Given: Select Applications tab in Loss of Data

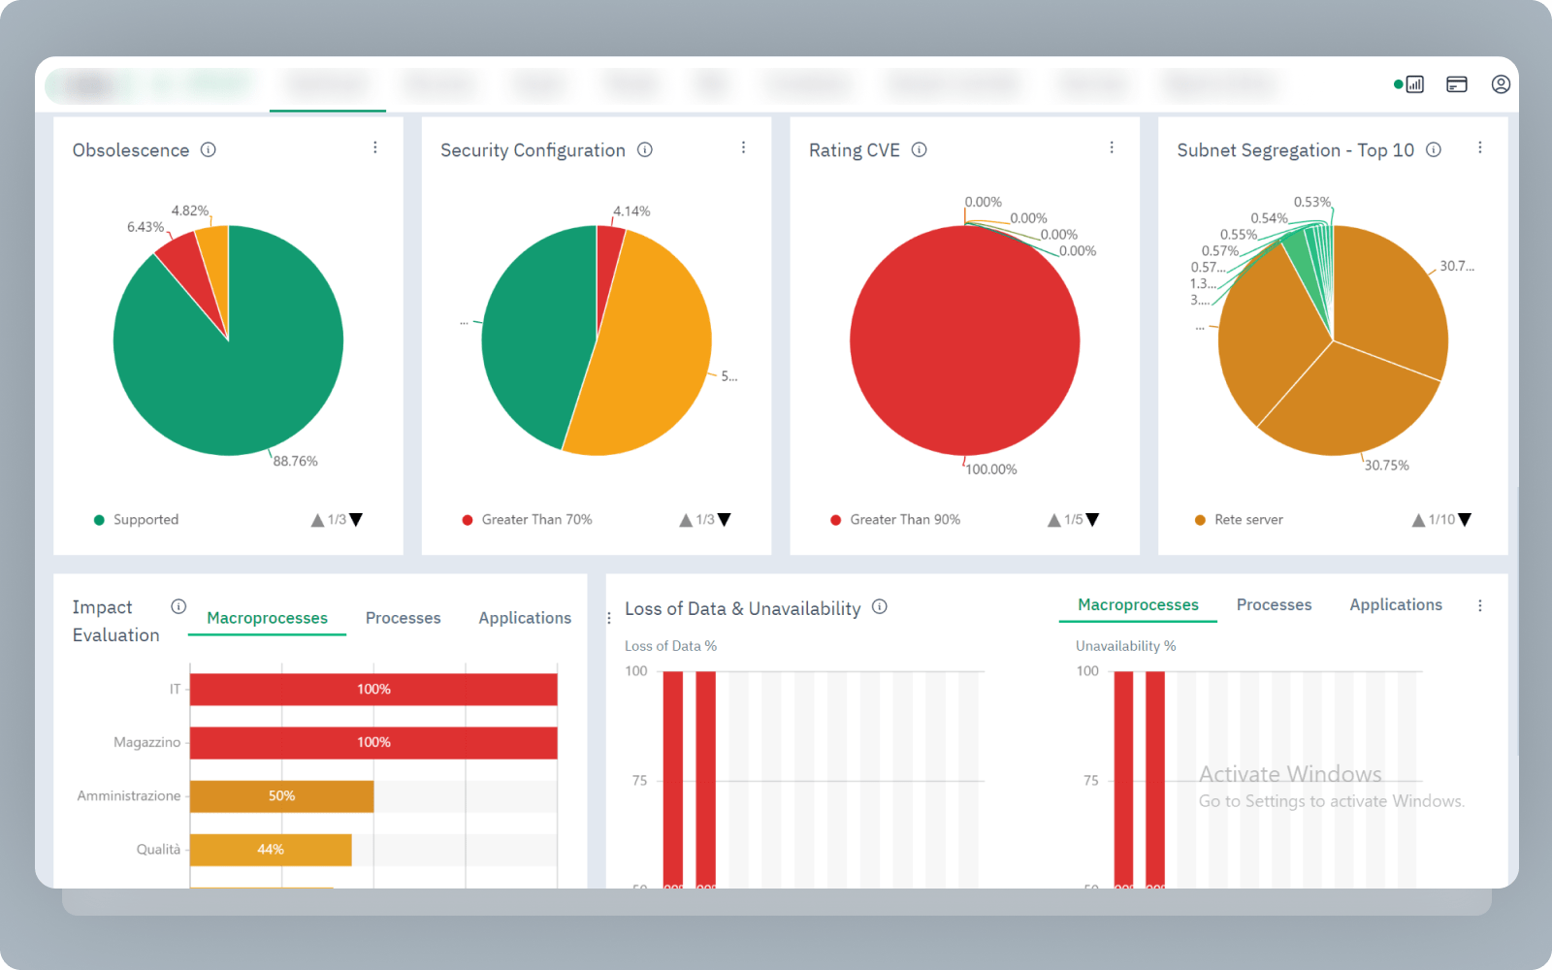Looking at the screenshot, I should 1396,605.
